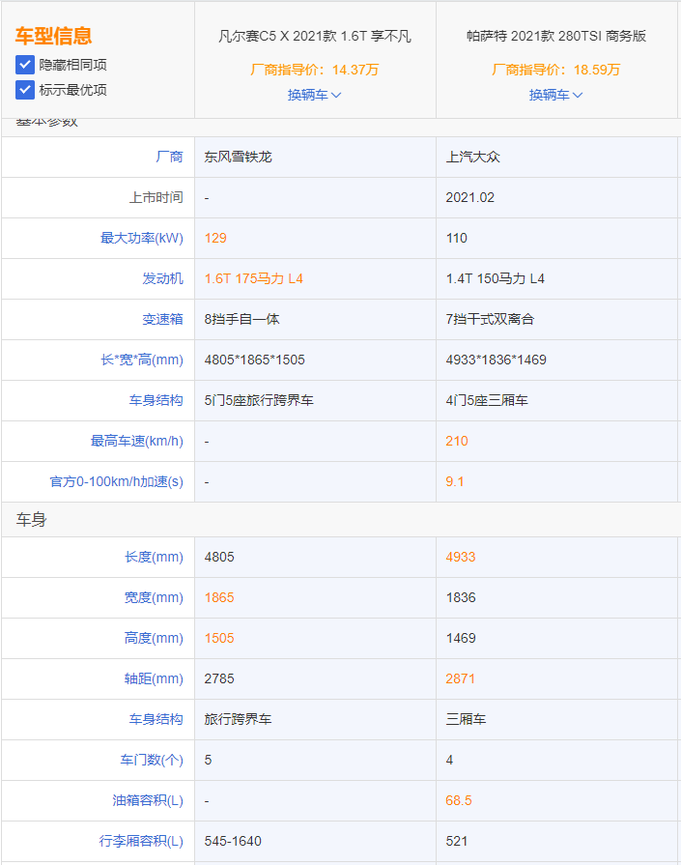Viewport: 681px width, 865px height.
Task: Click the 厂商指导价: 18.59万 price
Action: pyautogui.click(x=555, y=70)
